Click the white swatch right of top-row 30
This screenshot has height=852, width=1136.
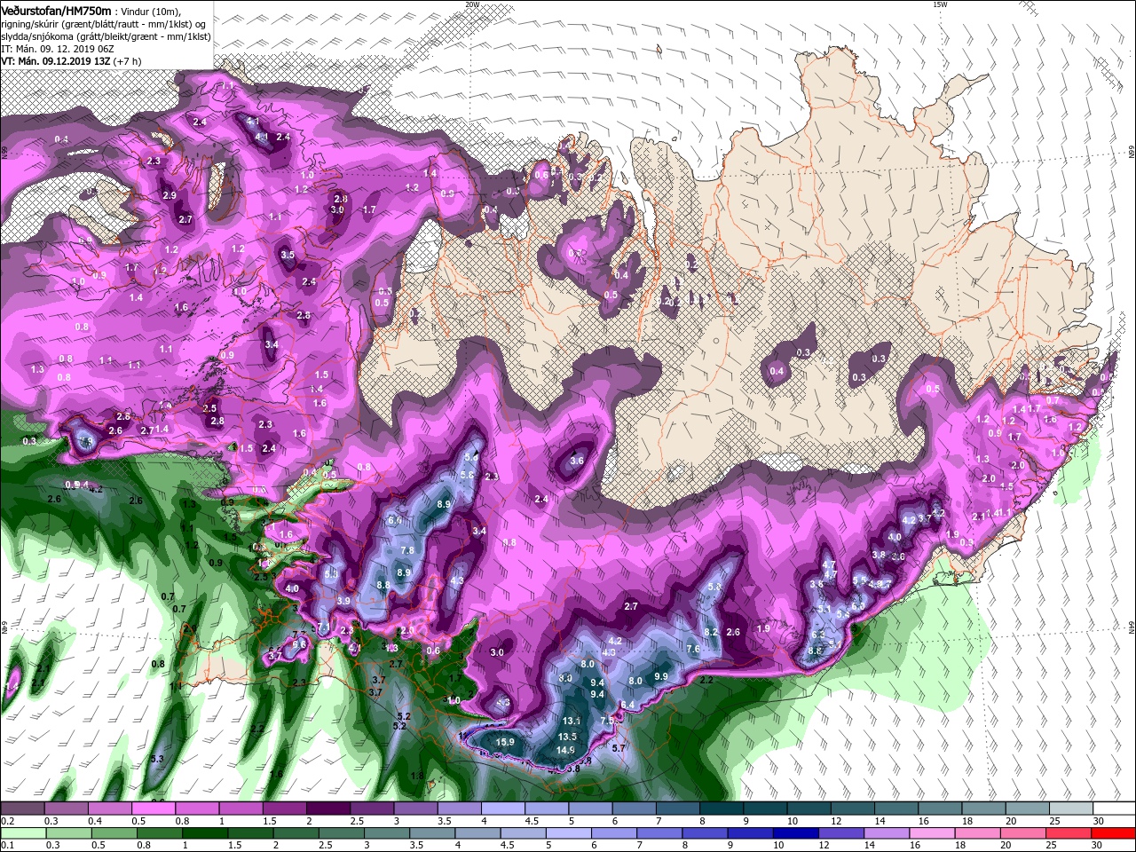(x=1115, y=809)
